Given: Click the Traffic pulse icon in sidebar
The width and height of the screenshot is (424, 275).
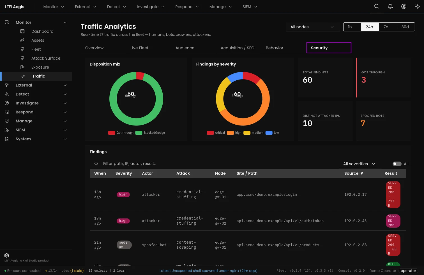Looking at the screenshot, I should (23, 76).
